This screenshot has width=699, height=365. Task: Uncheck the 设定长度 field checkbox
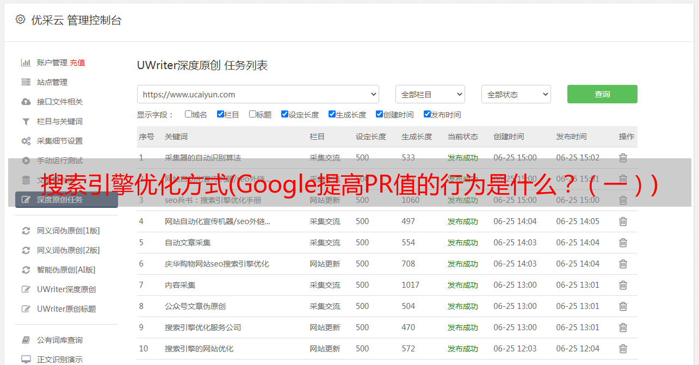pos(284,114)
